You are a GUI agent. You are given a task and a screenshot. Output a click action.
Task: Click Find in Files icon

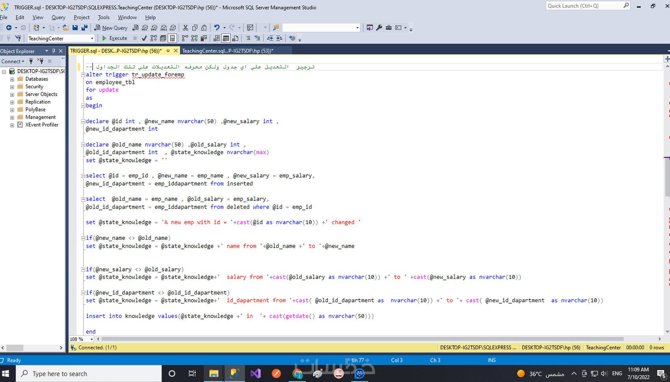point(276,28)
